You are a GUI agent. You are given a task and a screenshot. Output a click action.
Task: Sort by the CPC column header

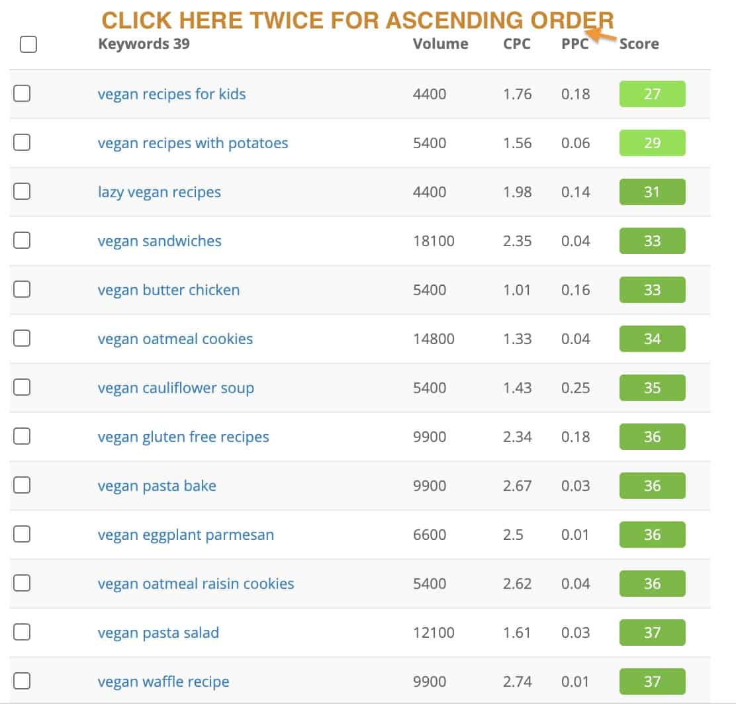pyautogui.click(x=517, y=44)
